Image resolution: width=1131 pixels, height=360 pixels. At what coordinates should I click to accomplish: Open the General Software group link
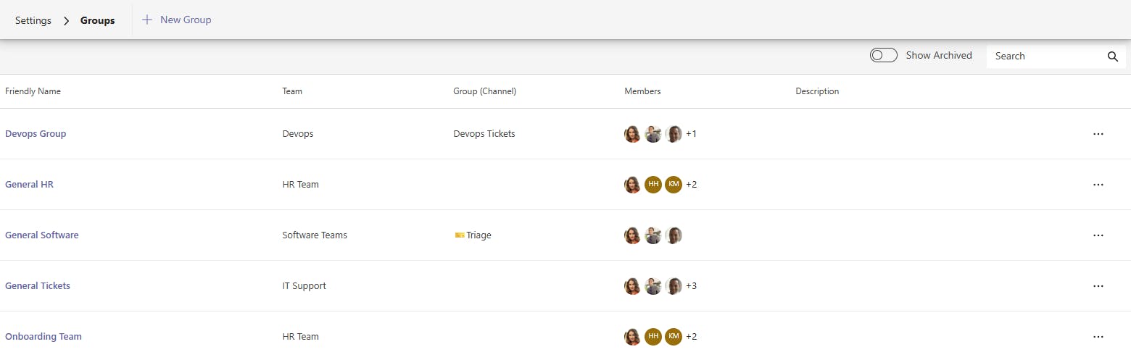[42, 235]
